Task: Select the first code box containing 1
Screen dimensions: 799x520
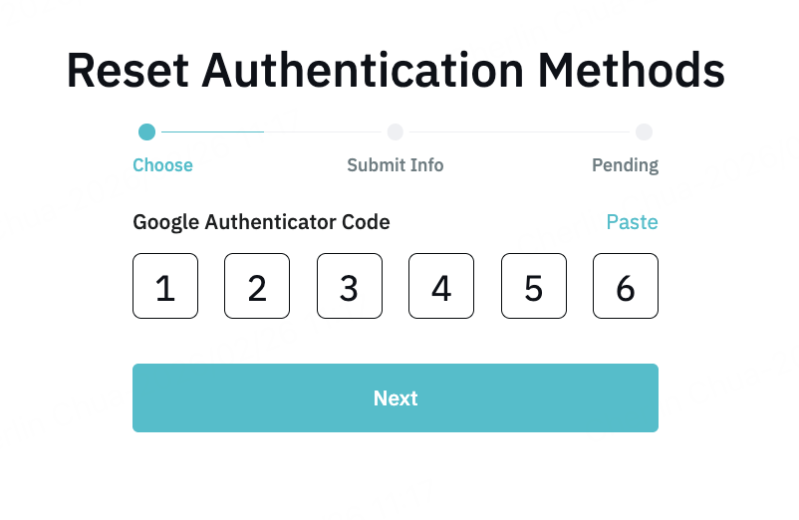Action: (165, 286)
